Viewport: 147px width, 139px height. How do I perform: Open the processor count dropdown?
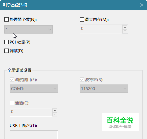click(28, 30)
